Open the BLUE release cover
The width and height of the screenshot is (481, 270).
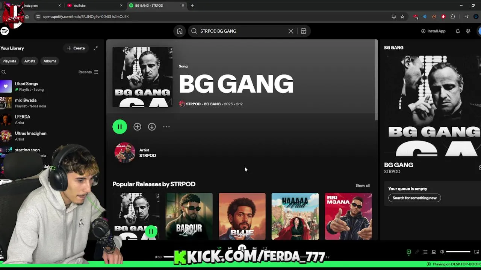(242, 216)
